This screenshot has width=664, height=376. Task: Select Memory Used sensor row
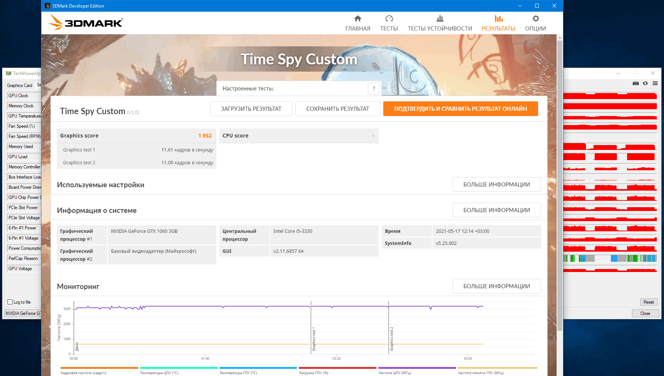click(24, 147)
